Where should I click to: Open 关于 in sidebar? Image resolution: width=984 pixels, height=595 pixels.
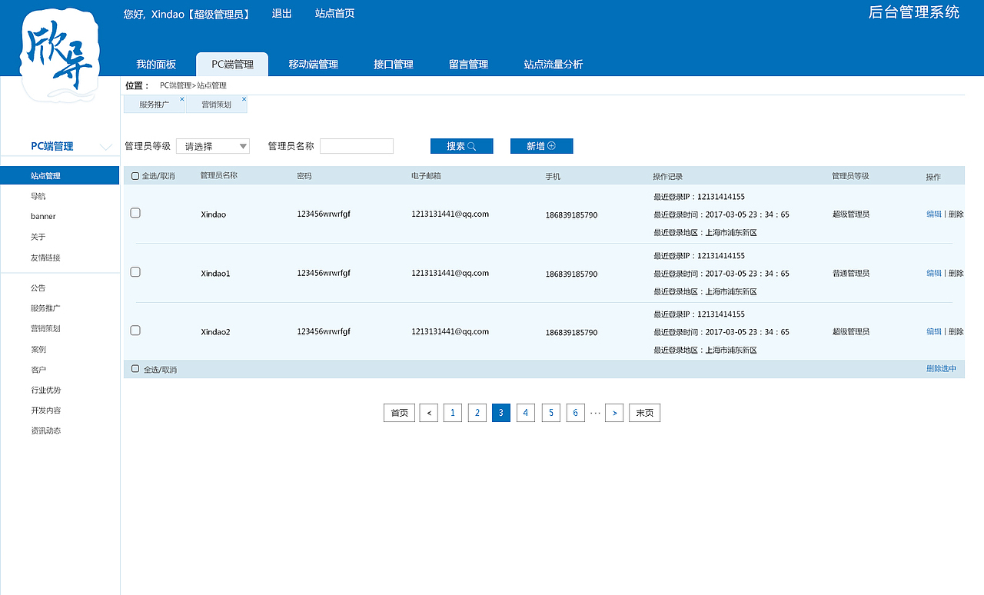pos(38,237)
